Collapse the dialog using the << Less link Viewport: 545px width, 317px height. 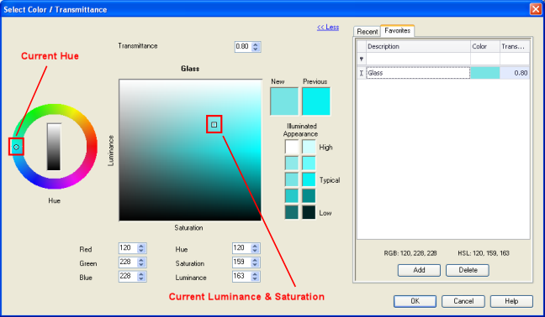coord(328,27)
